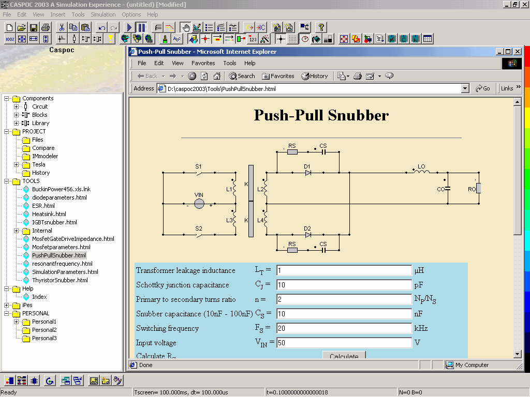This screenshot has height=397, width=530.
Task: Open the Internet Explorer View menu
Action: pyautogui.click(x=178, y=63)
